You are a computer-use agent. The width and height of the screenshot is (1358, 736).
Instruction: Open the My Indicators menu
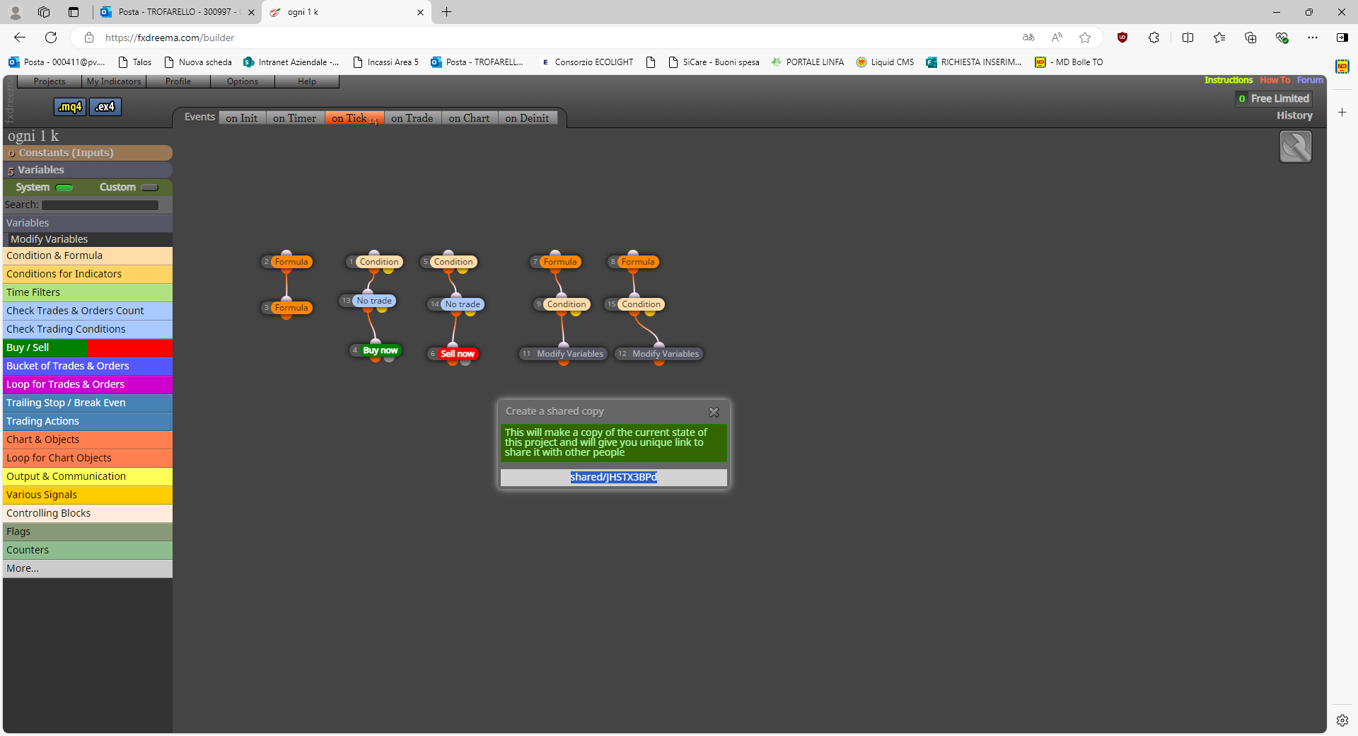click(114, 81)
